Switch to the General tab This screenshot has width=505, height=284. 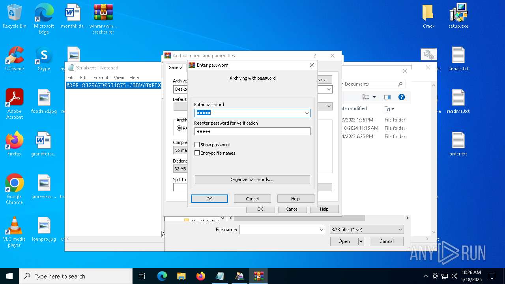pyautogui.click(x=176, y=67)
